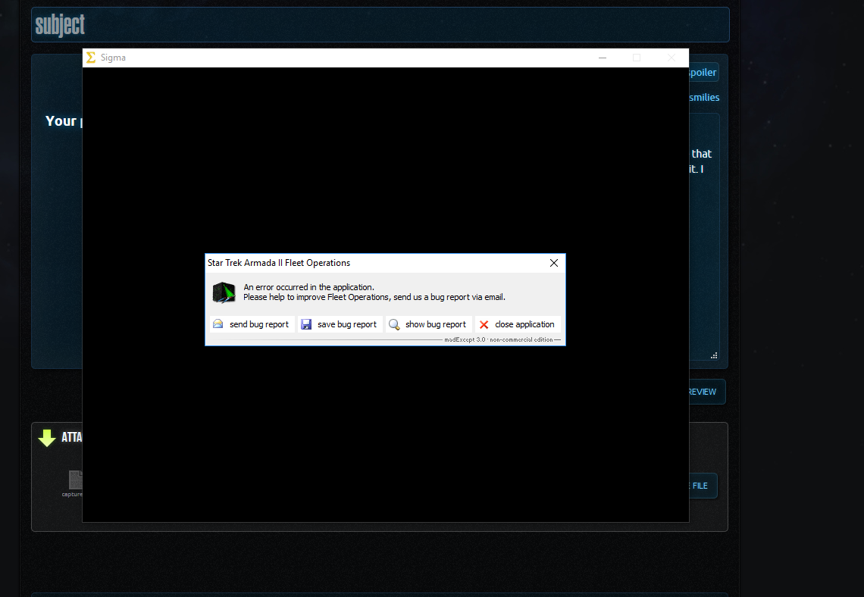Click the preview button on forum page
This screenshot has width=864, height=597.
point(706,392)
